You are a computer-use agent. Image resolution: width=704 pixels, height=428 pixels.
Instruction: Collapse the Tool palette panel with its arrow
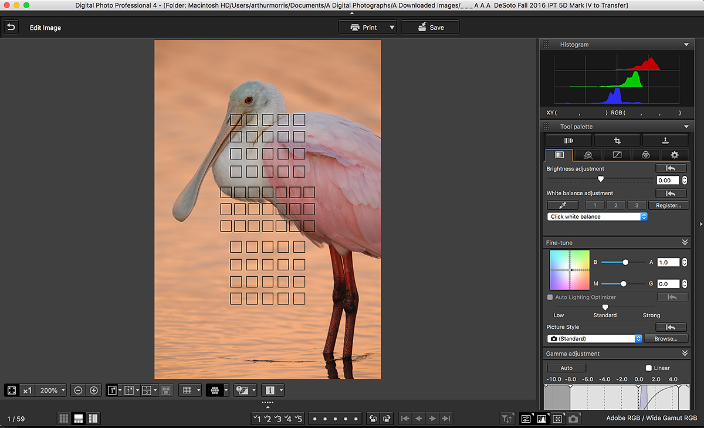[686, 127]
